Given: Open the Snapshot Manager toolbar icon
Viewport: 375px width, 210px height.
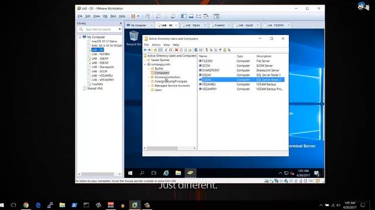Looking at the screenshot, I should (x=173, y=16).
